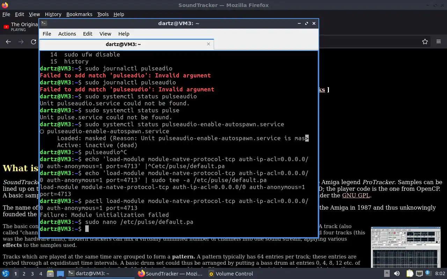Switch to virtual desktop 4
The image size is (447, 279).
pos(41,274)
